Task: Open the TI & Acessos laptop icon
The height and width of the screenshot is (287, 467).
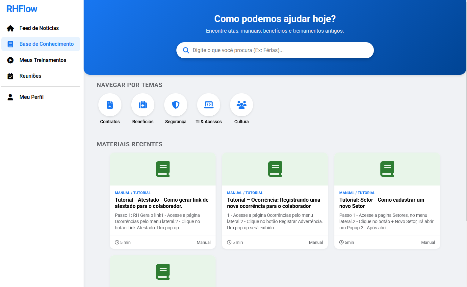Action: coord(208,104)
